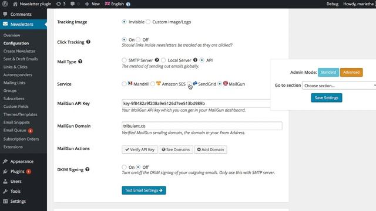Turn DKIM Signing On
376x211 pixels.
pos(124,167)
